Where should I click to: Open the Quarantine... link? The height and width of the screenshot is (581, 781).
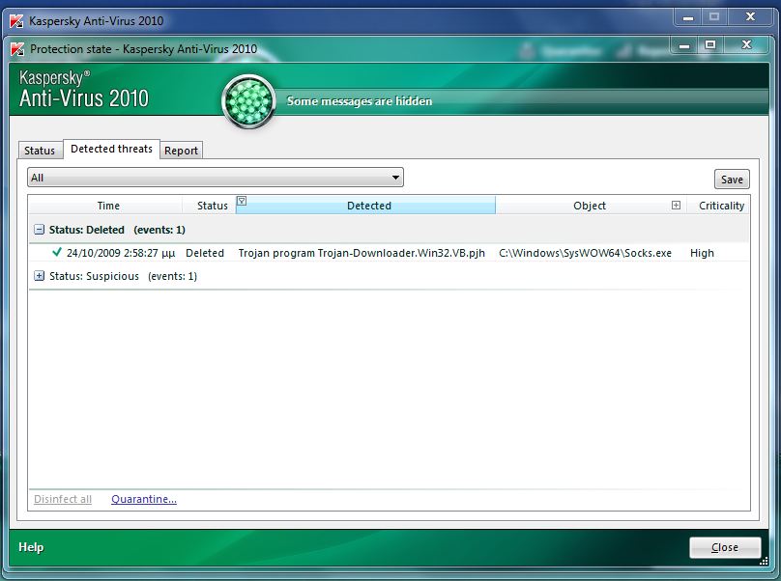pos(144,499)
